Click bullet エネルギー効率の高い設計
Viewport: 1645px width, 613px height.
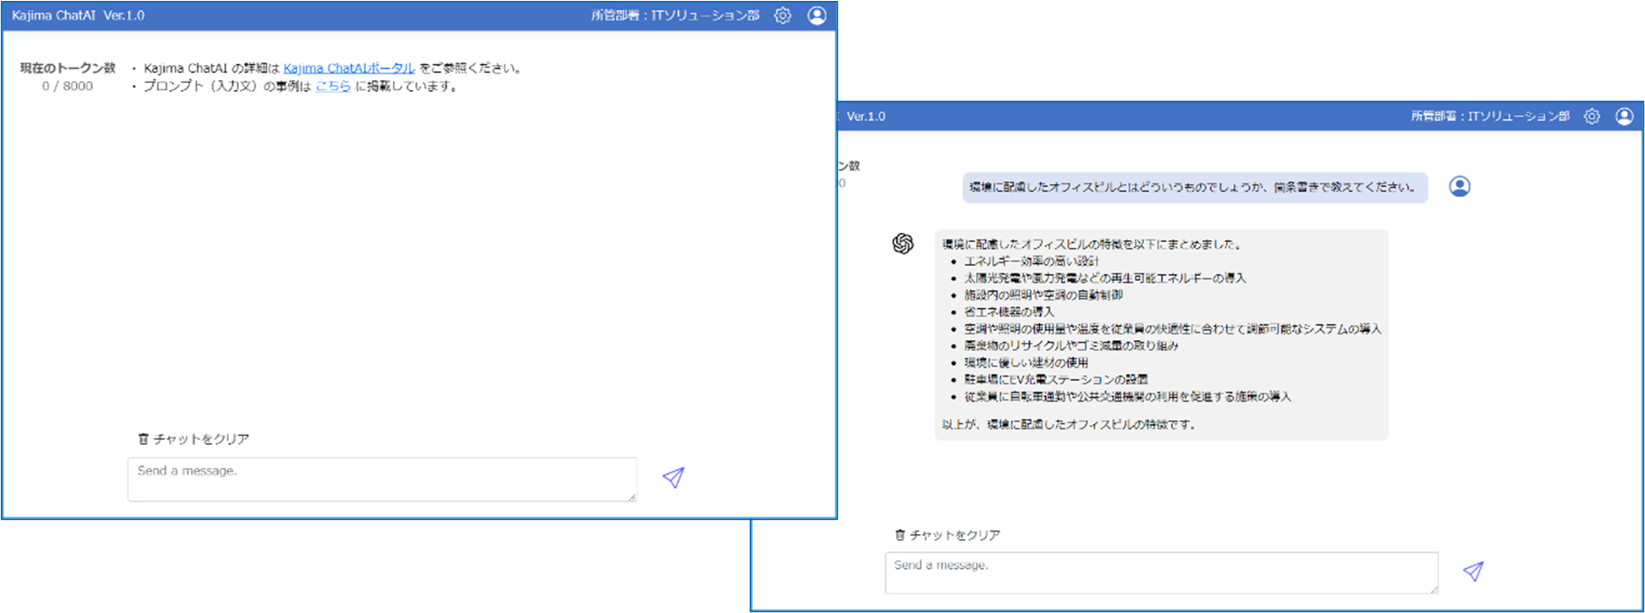pyautogui.click(x=1032, y=261)
